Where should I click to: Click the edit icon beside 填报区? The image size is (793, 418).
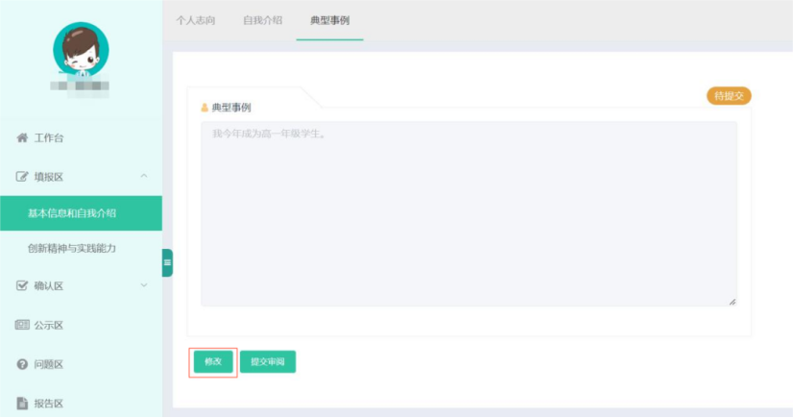pyautogui.click(x=22, y=177)
